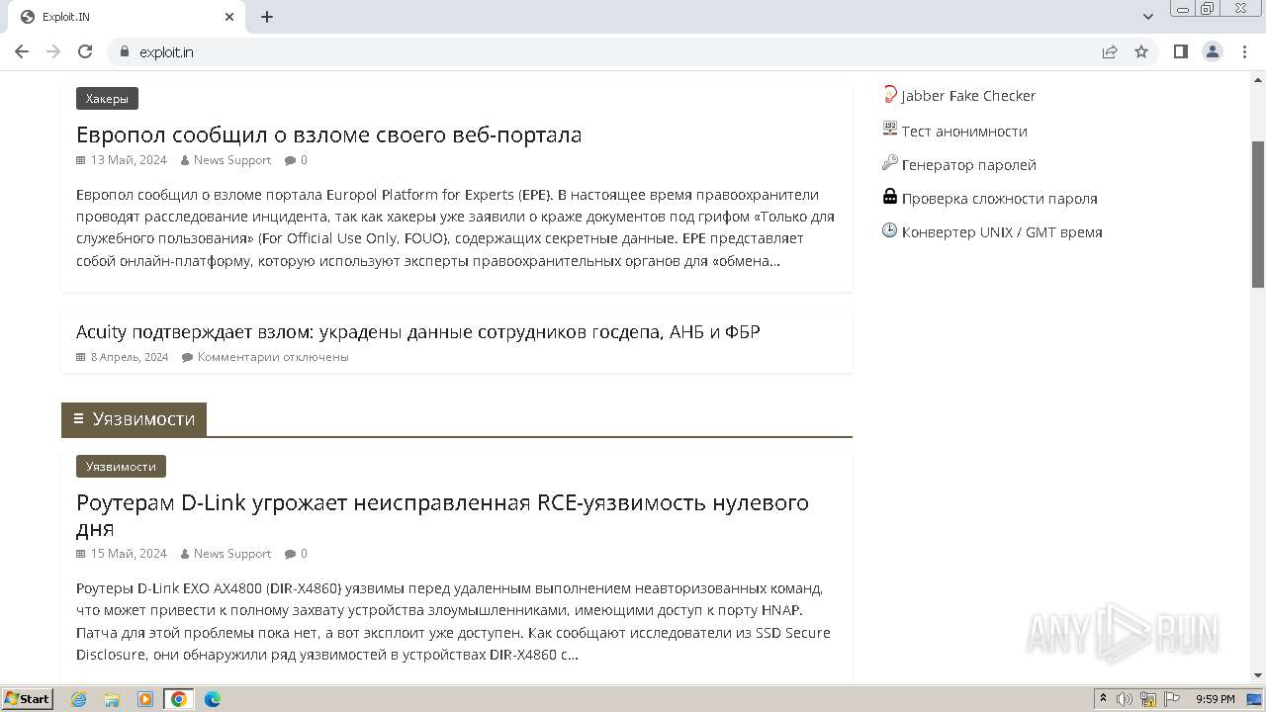Open the Chrome profile avatar
This screenshot has width=1266, height=712.
pyautogui.click(x=1213, y=51)
